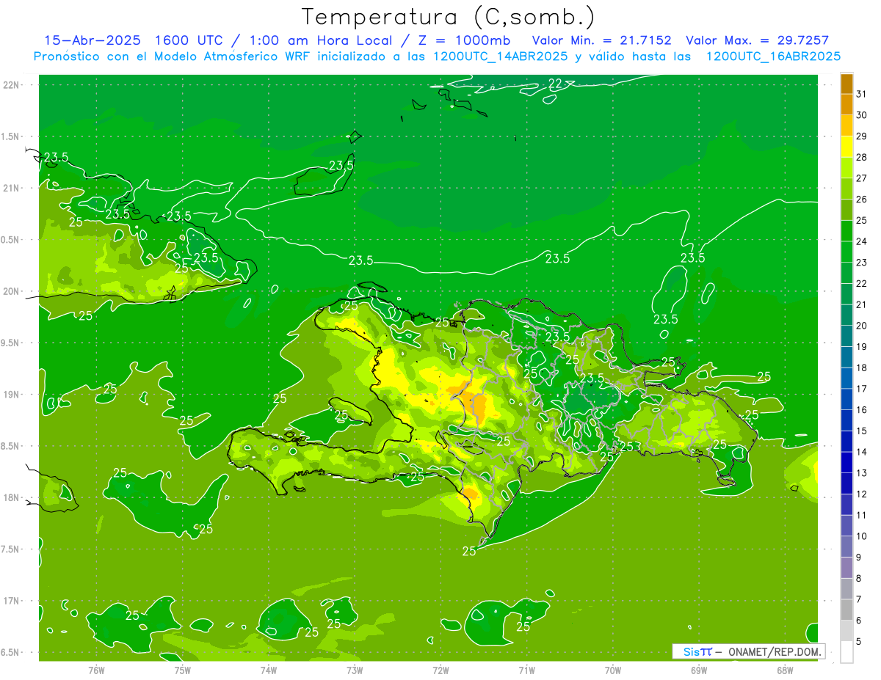Click the '22N' latitude axis label
This screenshot has height=680, width=881.
[11, 84]
